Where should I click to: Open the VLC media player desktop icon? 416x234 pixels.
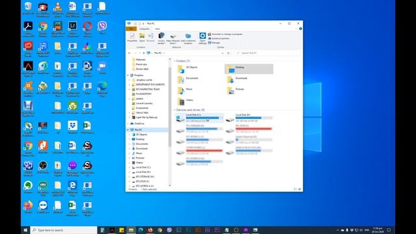pos(58,9)
